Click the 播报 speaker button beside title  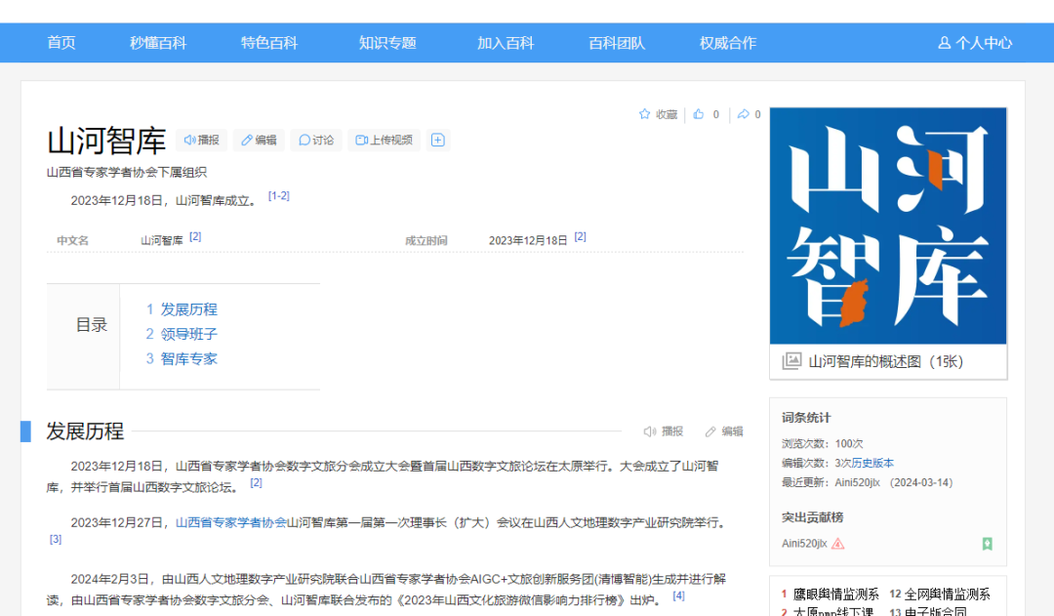coord(202,140)
